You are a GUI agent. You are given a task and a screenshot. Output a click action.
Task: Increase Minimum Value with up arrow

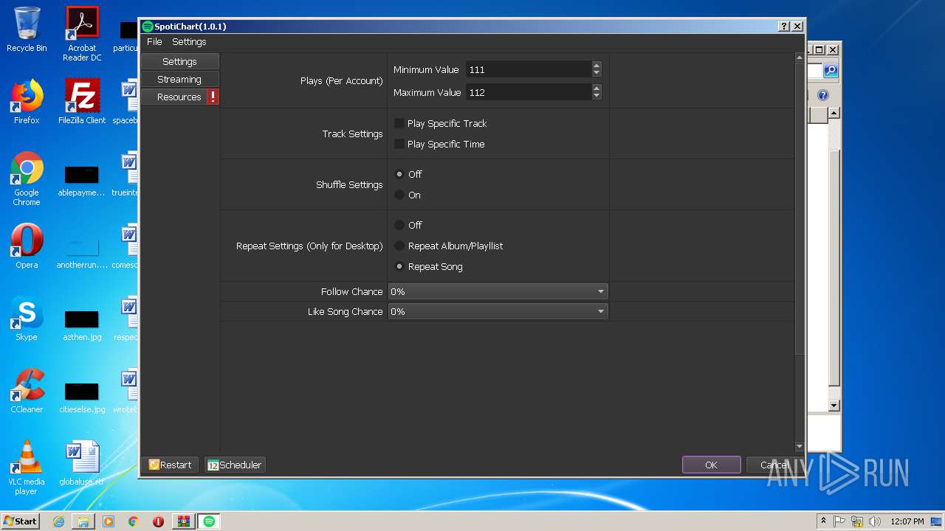[597, 66]
